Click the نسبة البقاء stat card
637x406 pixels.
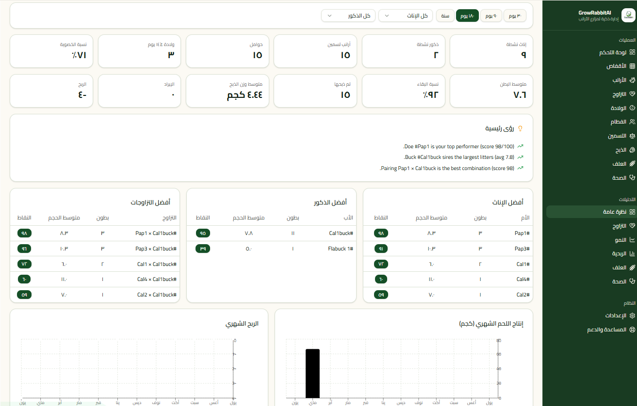coord(404,91)
